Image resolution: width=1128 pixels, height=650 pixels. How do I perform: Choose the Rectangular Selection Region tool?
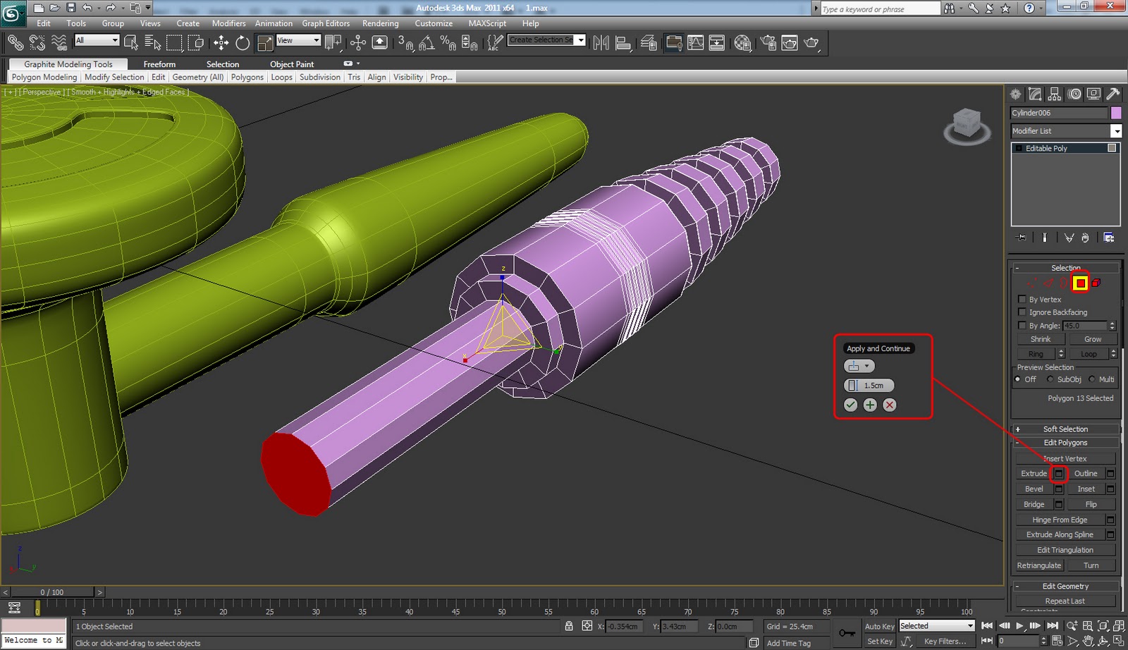click(x=174, y=43)
